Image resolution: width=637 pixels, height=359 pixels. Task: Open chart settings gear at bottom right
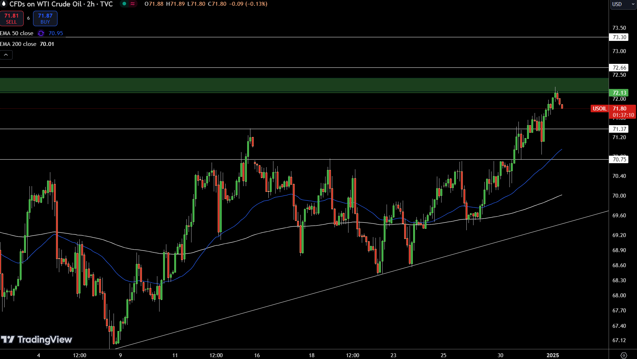pos(624,355)
